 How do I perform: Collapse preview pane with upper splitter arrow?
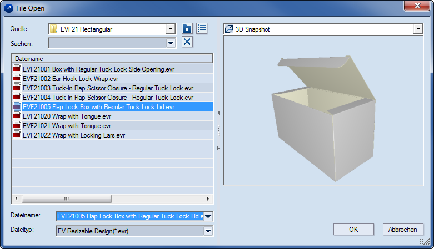click(218, 113)
